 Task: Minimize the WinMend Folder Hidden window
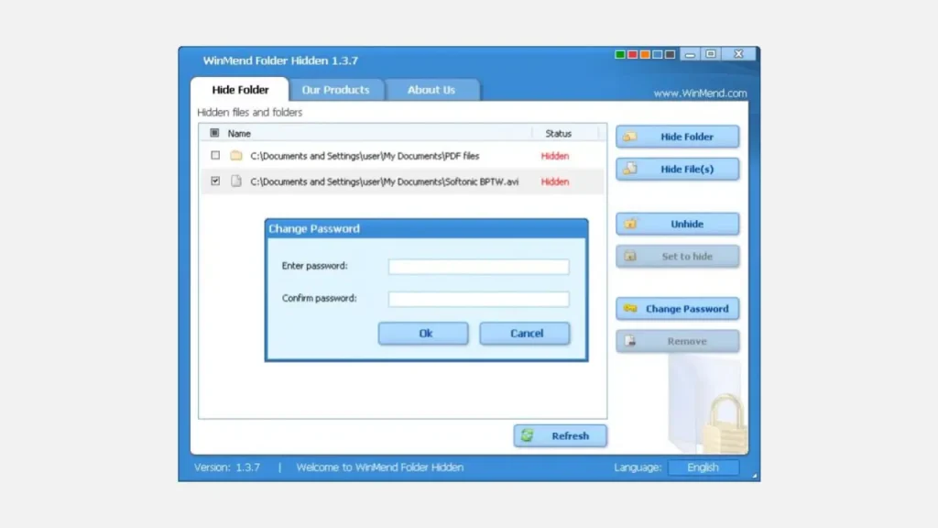[690, 54]
